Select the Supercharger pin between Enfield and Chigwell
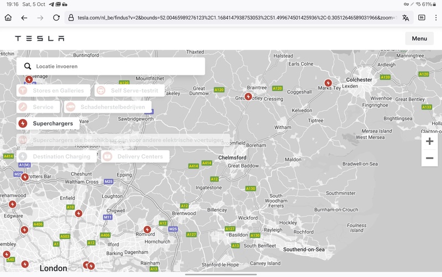Screen dimensions: 442x277 pos(78,213)
